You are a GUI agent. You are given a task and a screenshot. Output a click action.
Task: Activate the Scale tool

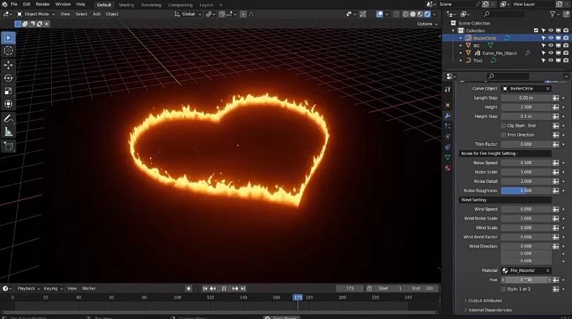pos(8,91)
